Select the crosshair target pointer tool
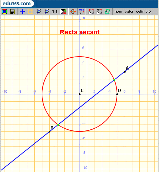 73,12
